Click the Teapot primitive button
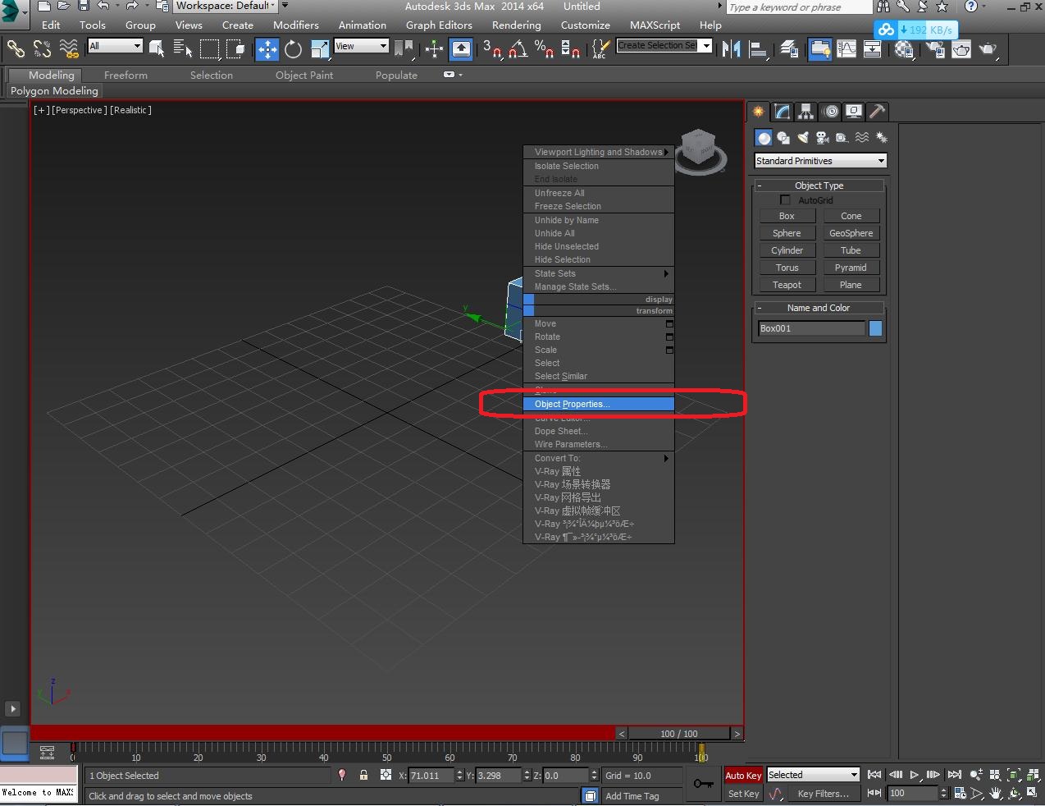 click(787, 285)
